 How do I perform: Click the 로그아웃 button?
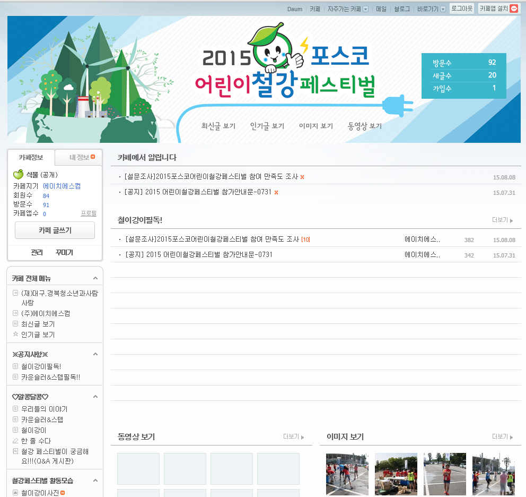462,8
